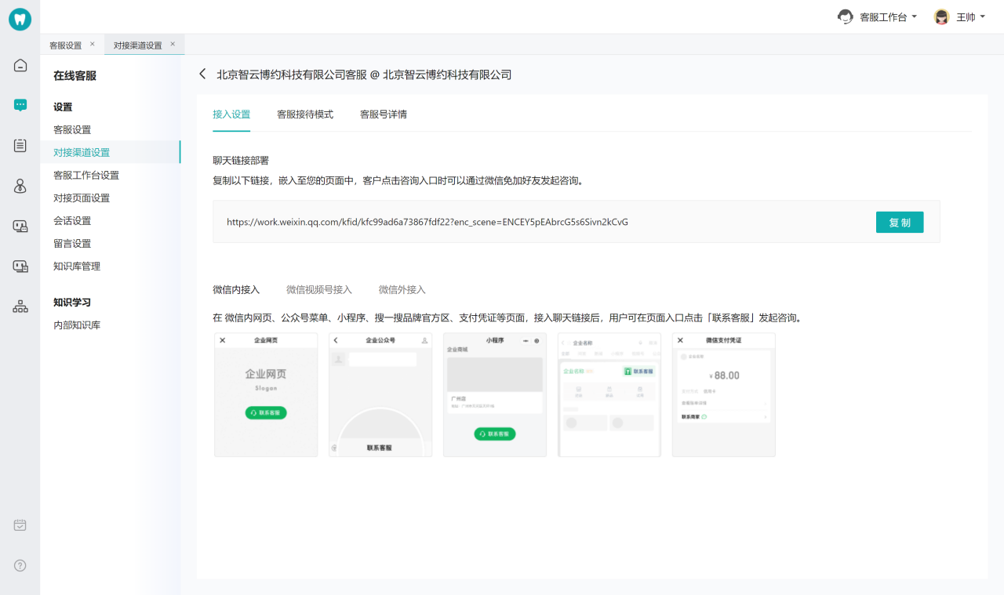Open the online chat icon in sidebar
This screenshot has height=595, width=1004.
point(20,105)
